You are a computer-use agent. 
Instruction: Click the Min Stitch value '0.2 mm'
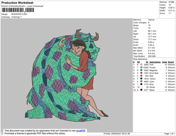pos(151,51)
